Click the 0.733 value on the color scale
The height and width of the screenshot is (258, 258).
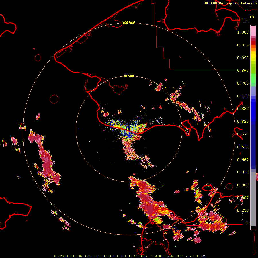point(243,96)
